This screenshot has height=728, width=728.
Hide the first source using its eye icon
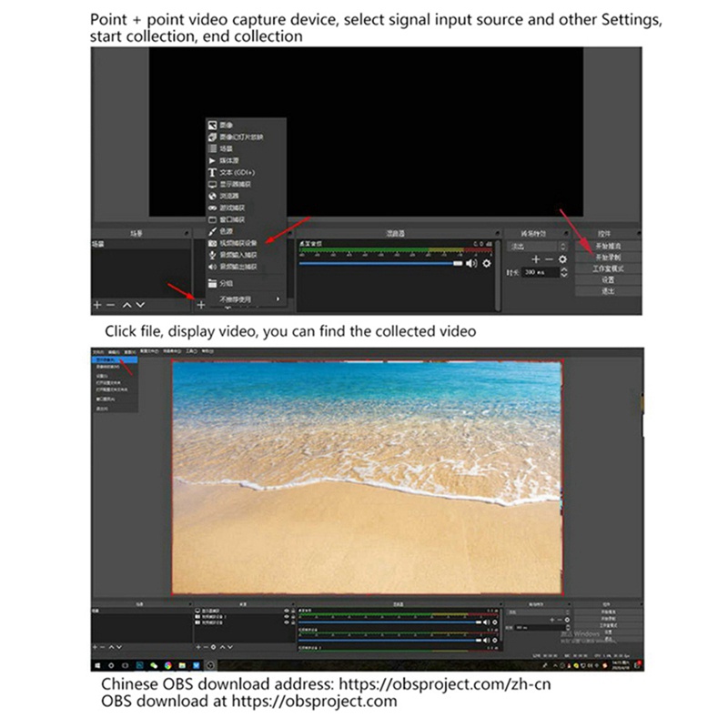click(x=287, y=610)
